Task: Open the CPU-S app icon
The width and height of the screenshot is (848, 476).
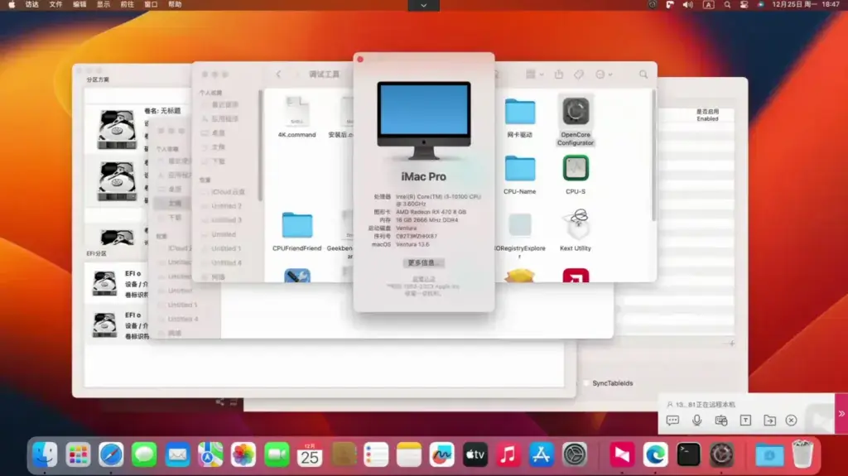Action: click(575, 168)
